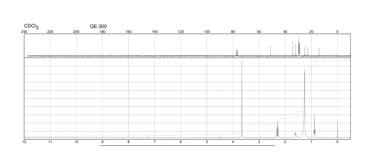373x161 pixels.
Task: Click the 8 ppm label on proton axis
Action: coord(129,142)
